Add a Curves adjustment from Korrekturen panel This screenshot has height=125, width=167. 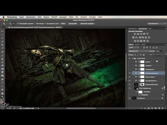click(x=141, y=34)
